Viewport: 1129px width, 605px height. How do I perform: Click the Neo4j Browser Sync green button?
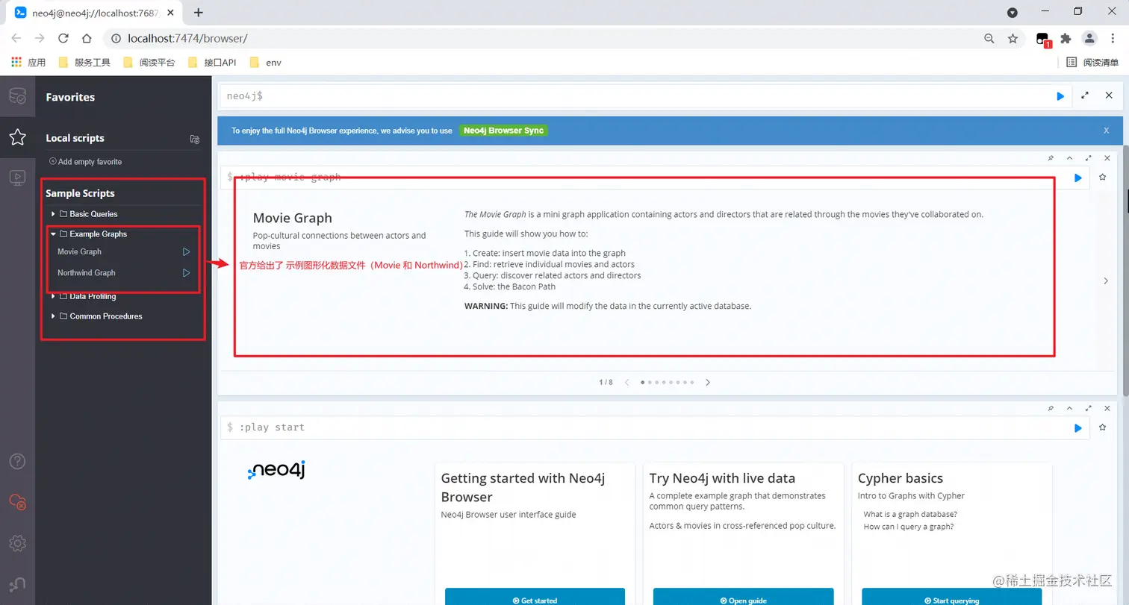point(503,131)
